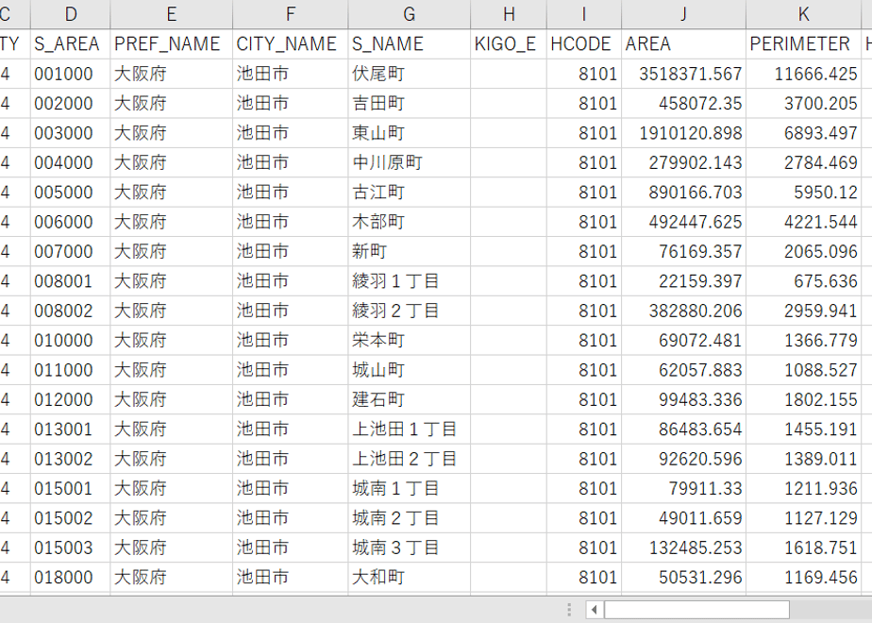This screenshot has height=623, width=872.
Task: Click the scrollbar split handle dots
Action: point(569,610)
